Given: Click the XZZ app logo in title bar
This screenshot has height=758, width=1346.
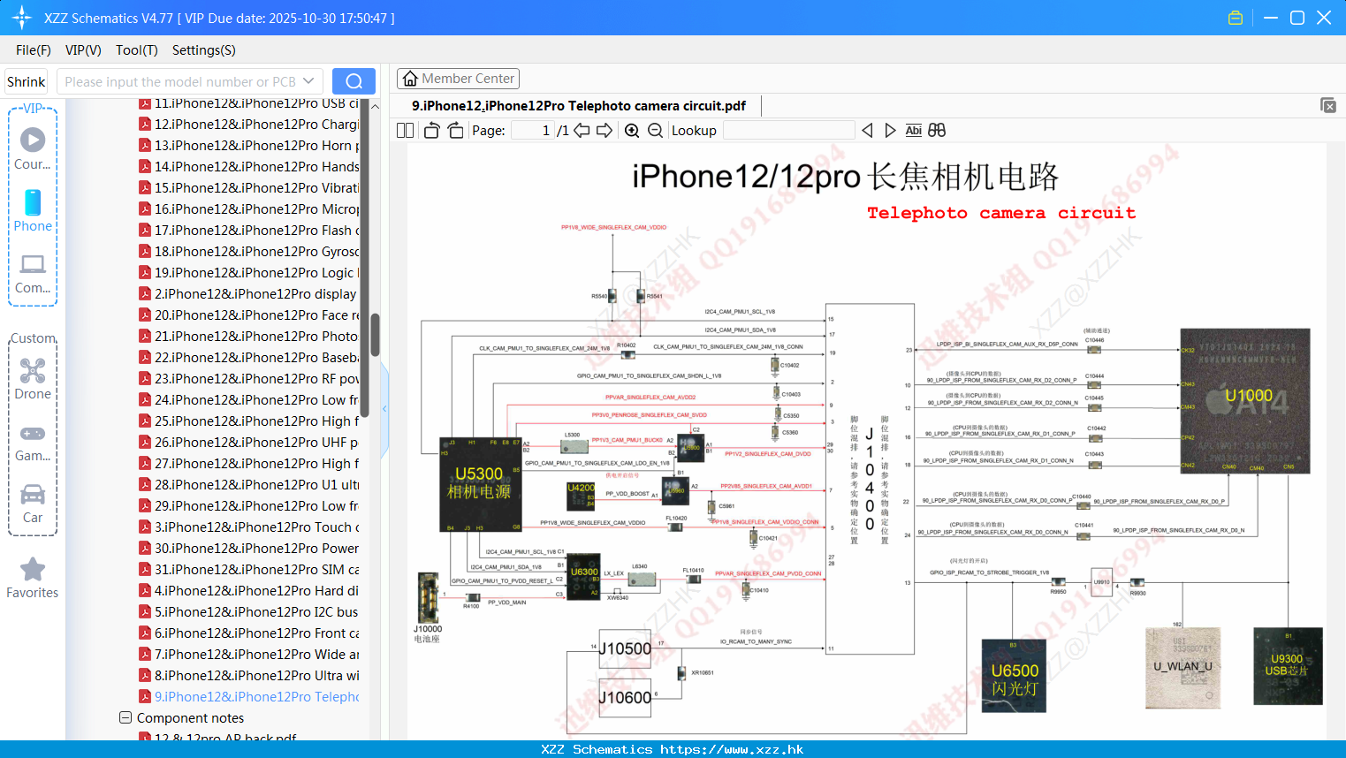Looking at the screenshot, I should tap(22, 18).
